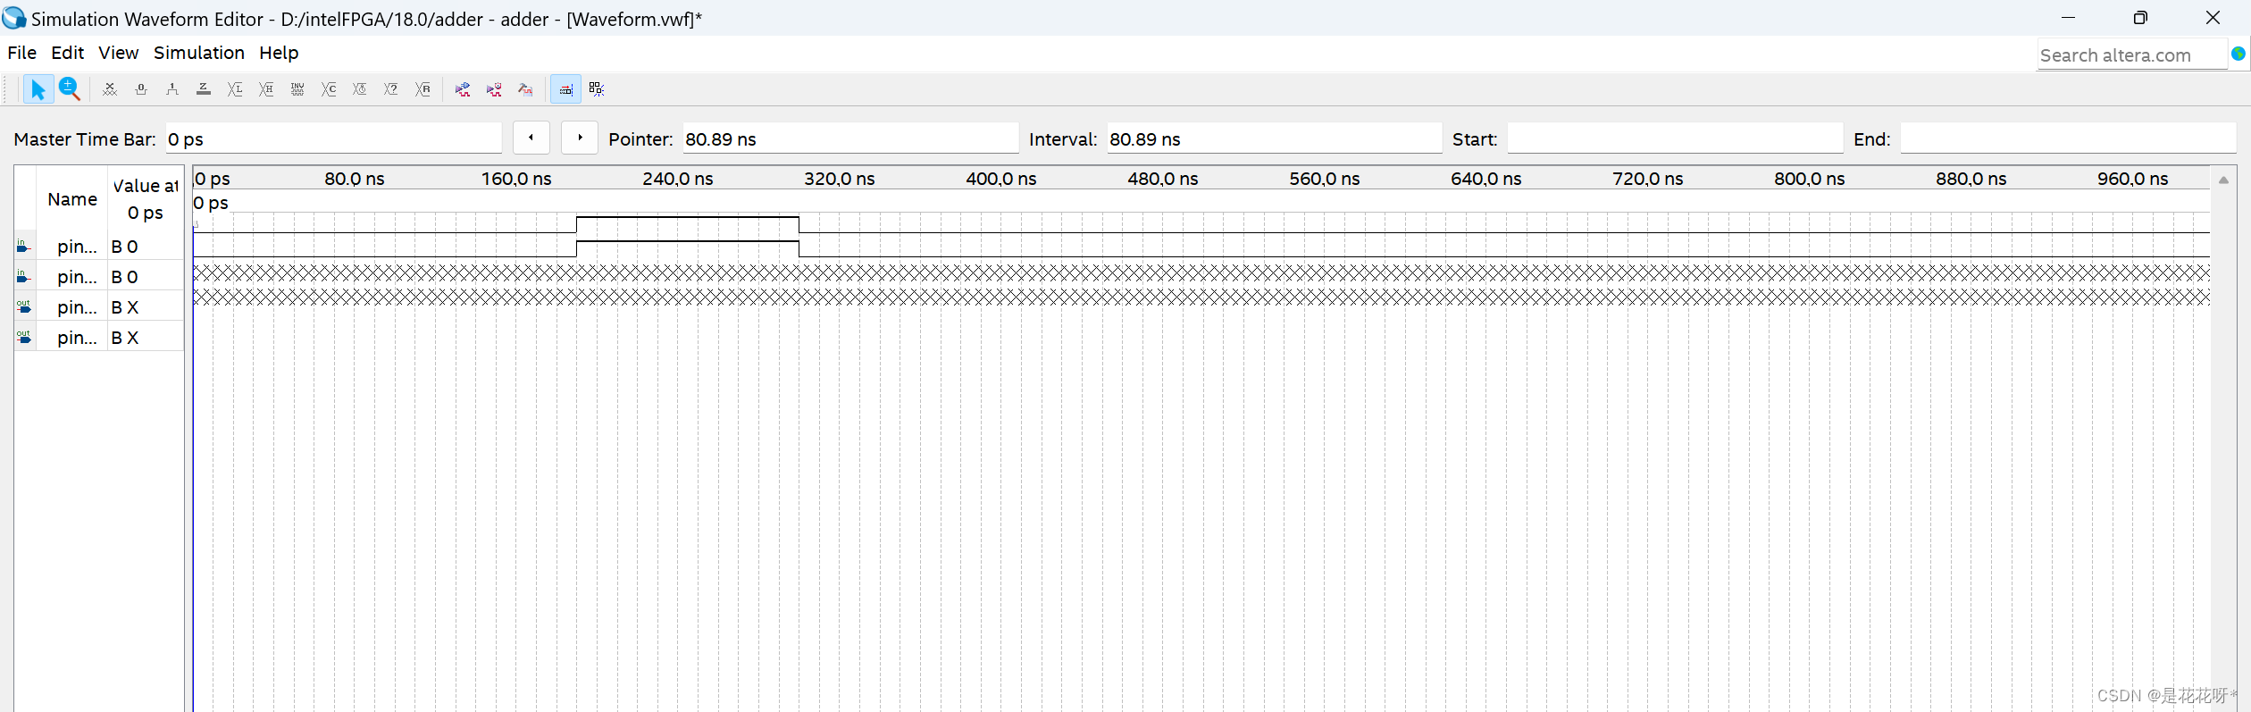Force Low (0) on the signal
The image size is (2251, 712).
point(141,89)
